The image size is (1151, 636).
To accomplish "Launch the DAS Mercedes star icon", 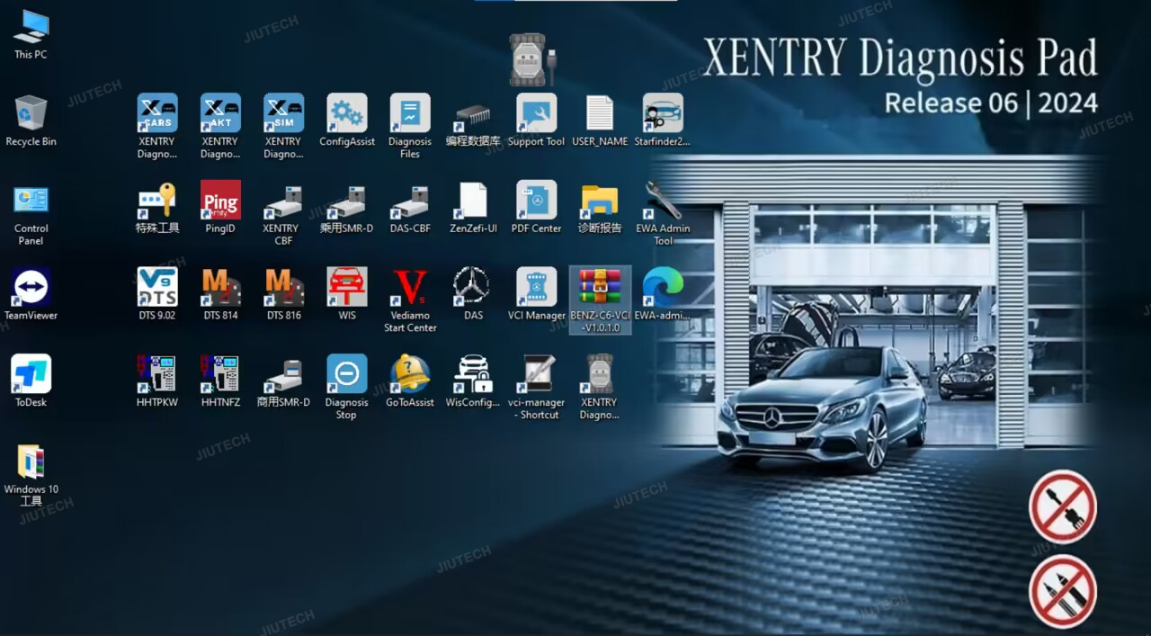I will click(x=473, y=288).
